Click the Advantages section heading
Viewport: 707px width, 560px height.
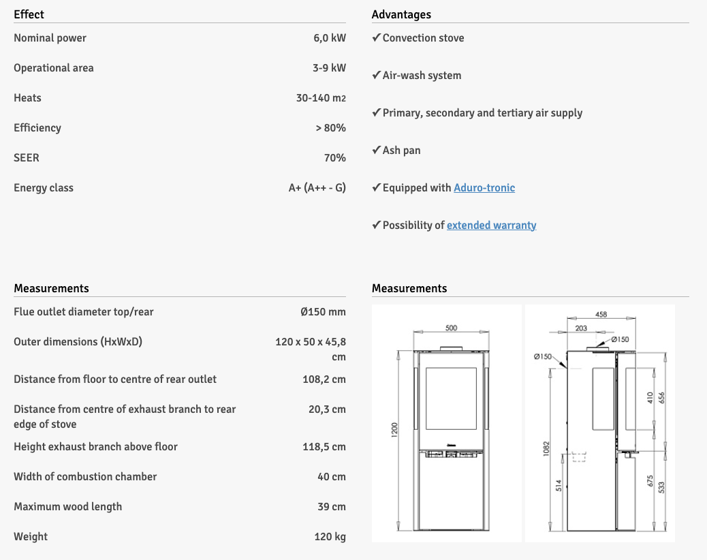coord(401,14)
